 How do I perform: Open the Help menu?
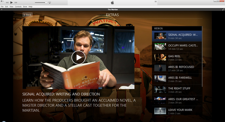click(30, 6)
